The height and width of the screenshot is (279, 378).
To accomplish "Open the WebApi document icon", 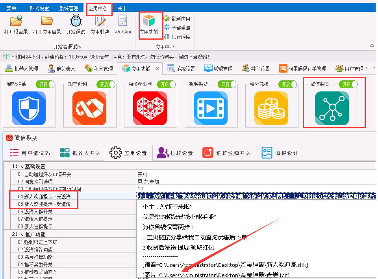I will 123,21.
